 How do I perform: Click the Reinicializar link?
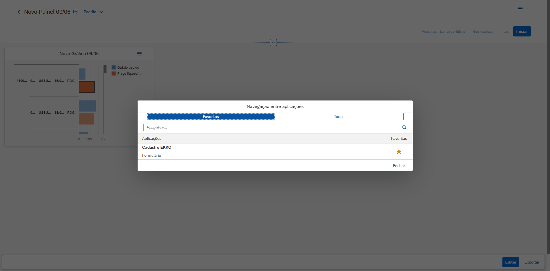pos(483,31)
